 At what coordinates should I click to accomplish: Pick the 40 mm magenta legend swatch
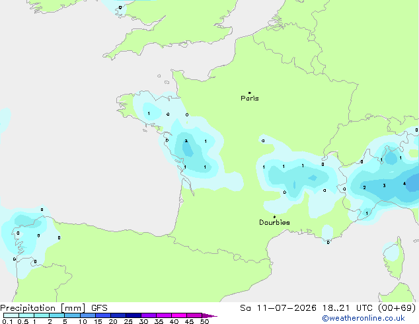[179, 315]
